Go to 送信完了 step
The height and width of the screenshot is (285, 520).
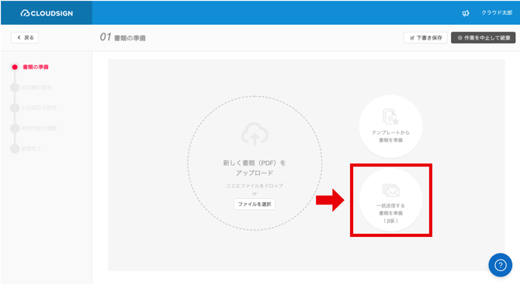[x=31, y=149]
